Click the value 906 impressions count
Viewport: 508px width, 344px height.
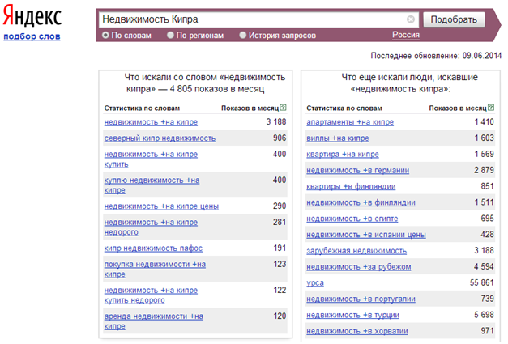(280, 138)
